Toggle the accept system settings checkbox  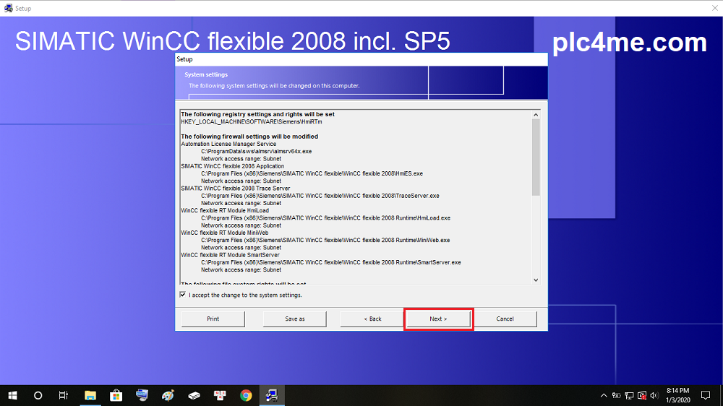[182, 295]
